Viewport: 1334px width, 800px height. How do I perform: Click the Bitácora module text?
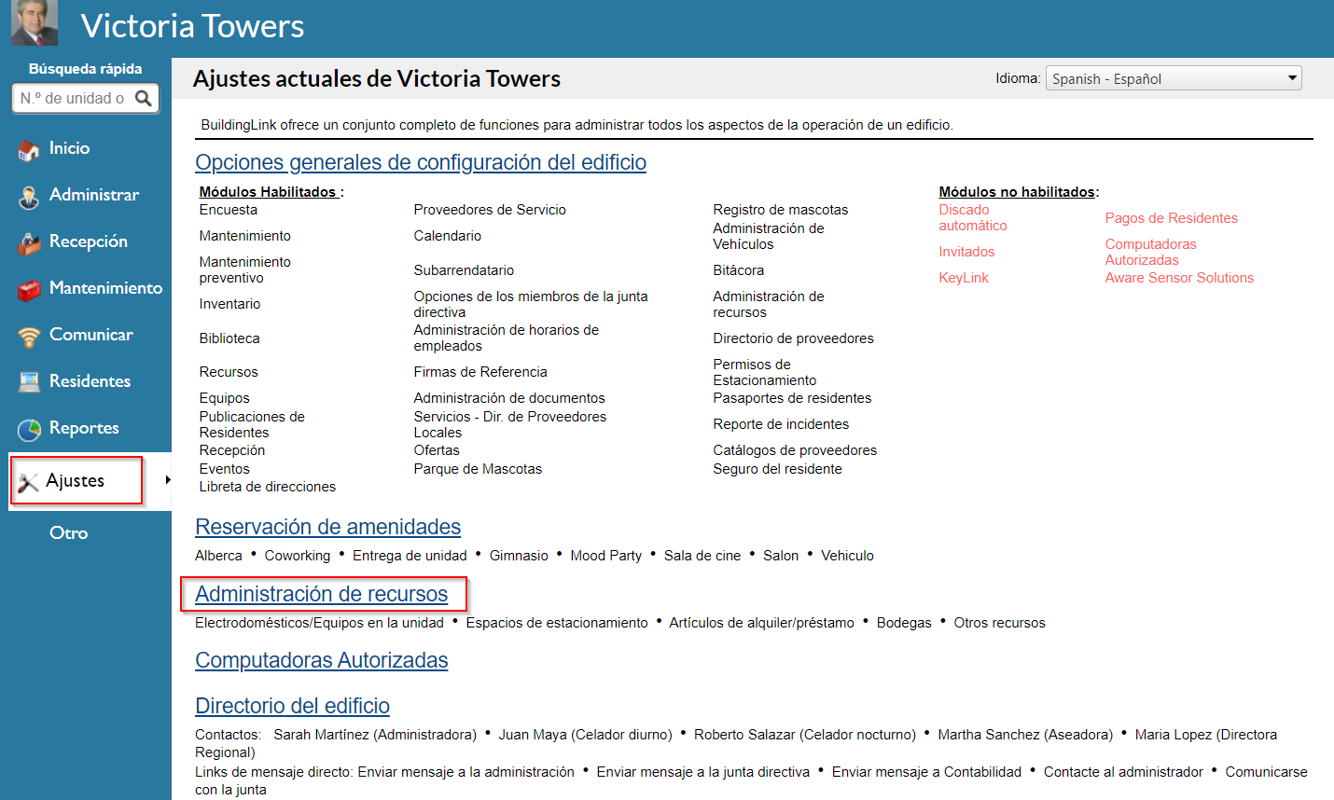pyautogui.click(x=738, y=270)
